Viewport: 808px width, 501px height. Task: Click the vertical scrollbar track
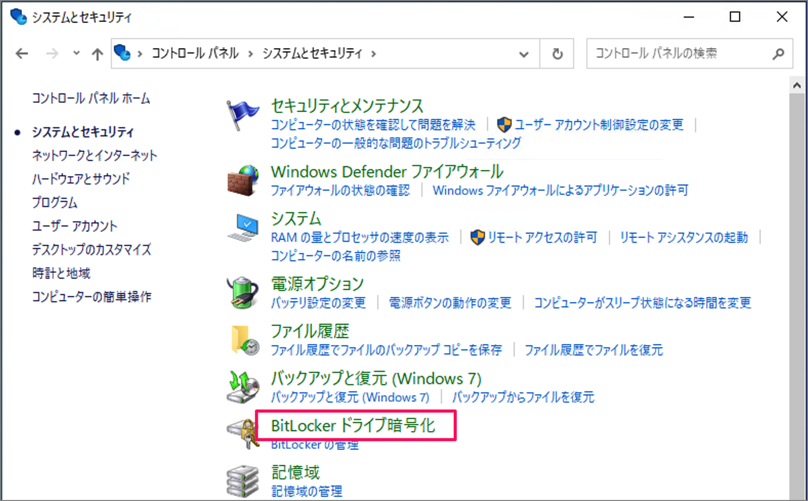point(797,297)
